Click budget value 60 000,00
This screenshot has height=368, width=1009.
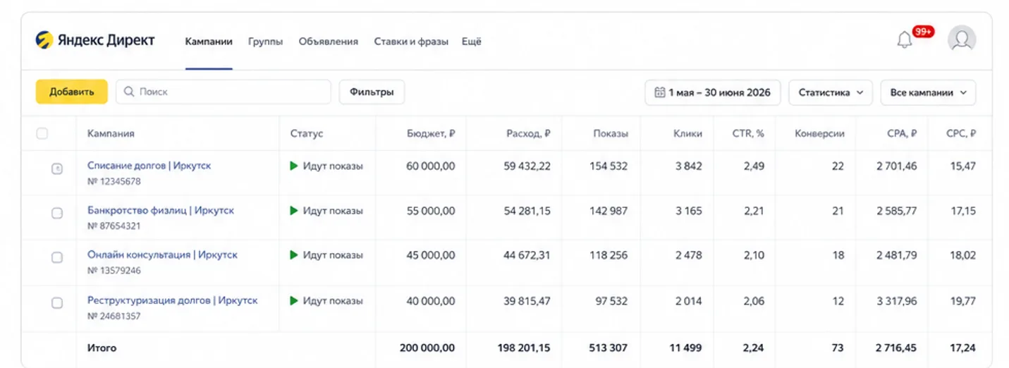(x=431, y=166)
